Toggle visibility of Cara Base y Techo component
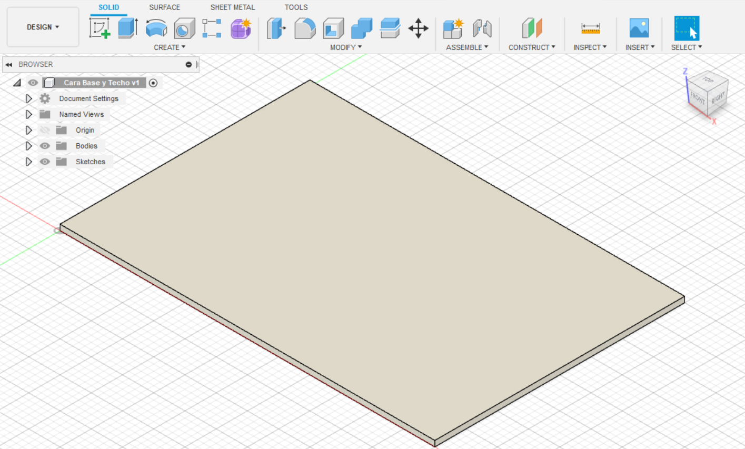 point(33,83)
